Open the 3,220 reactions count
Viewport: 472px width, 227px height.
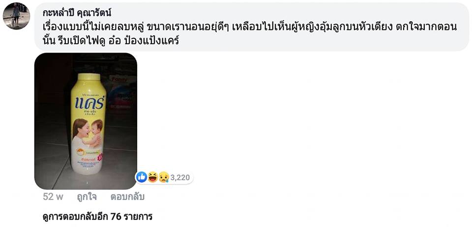pyautogui.click(x=180, y=178)
